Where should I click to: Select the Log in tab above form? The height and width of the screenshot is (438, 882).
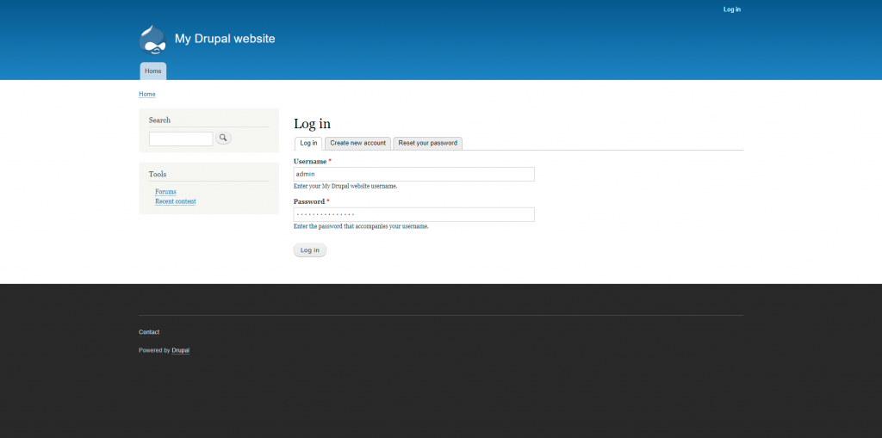[308, 143]
